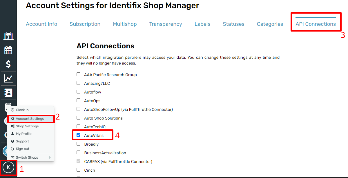Select the Transparency tab
Viewport: 348px width, 178px height.
[166, 24]
